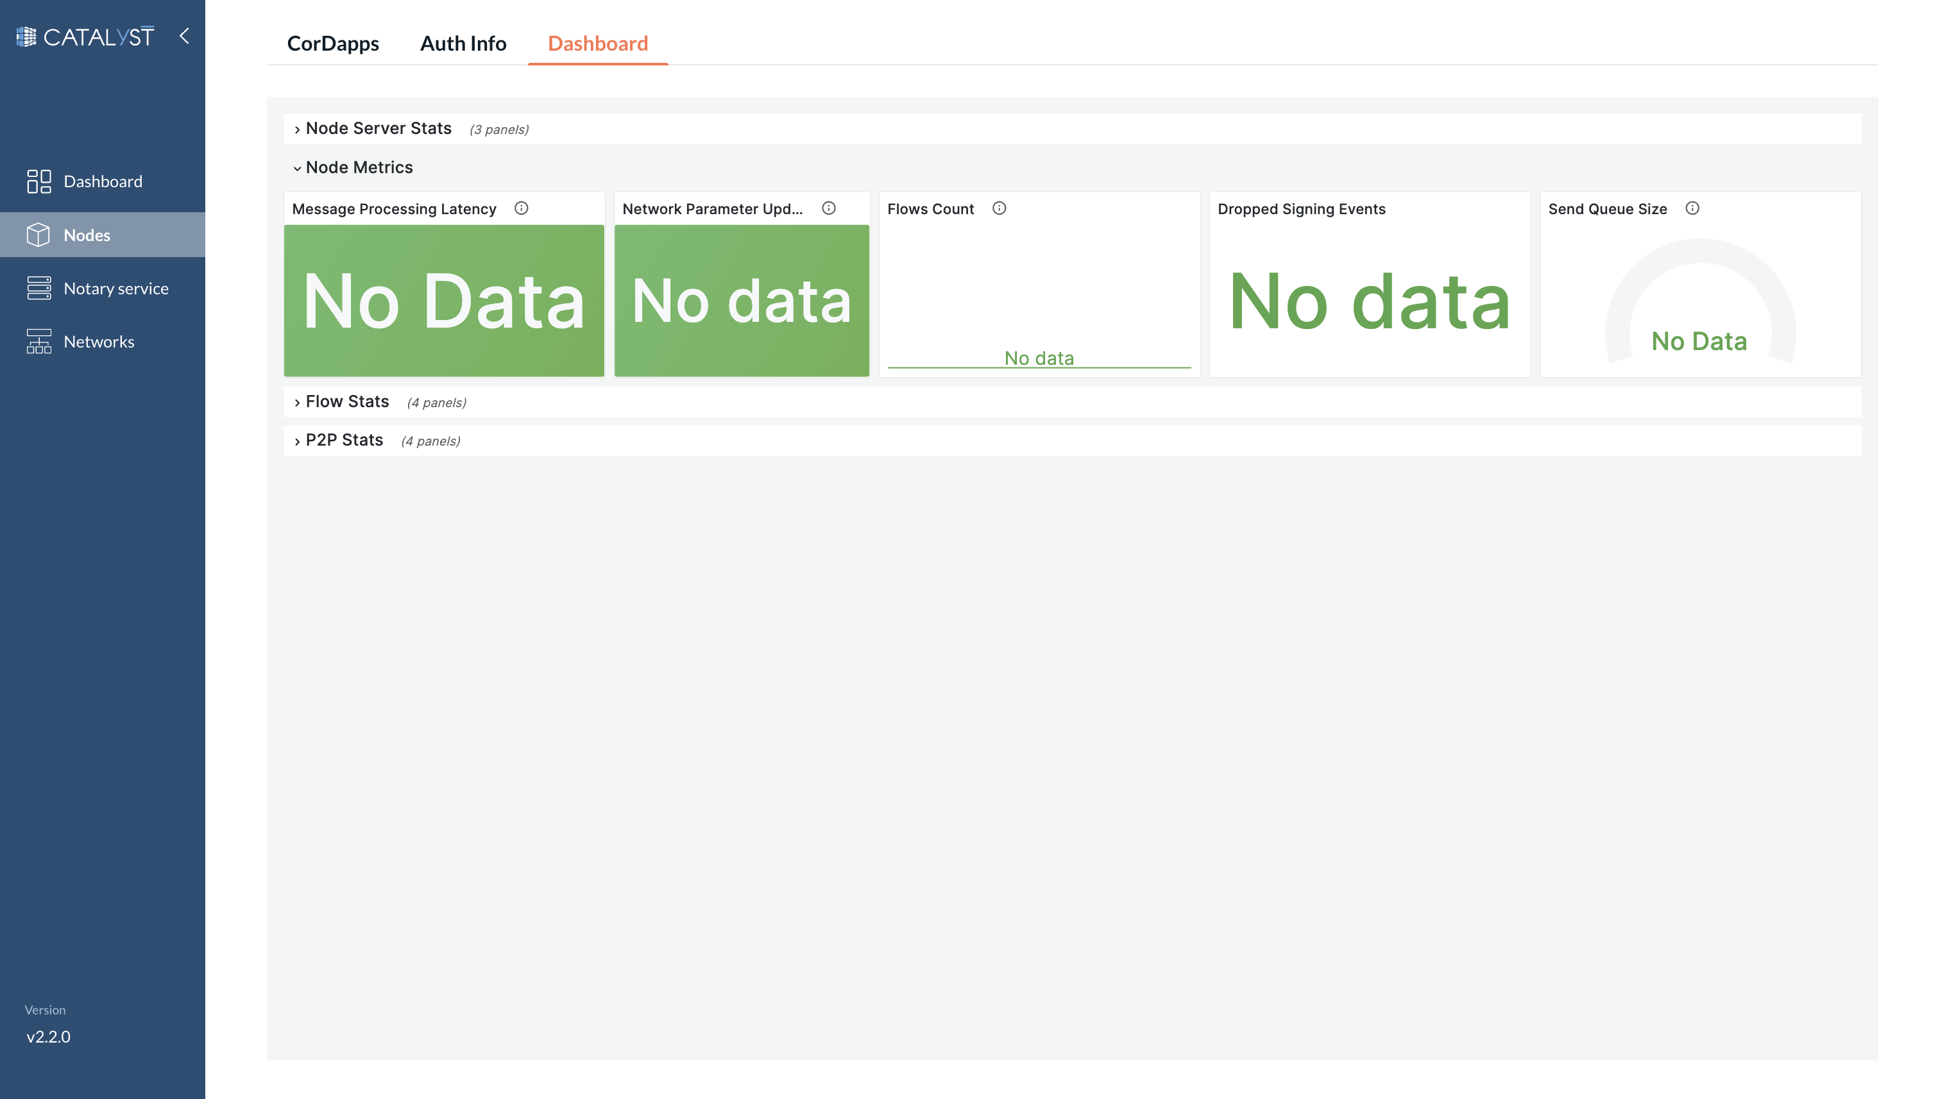Collapse the Node Metrics section

(296, 168)
